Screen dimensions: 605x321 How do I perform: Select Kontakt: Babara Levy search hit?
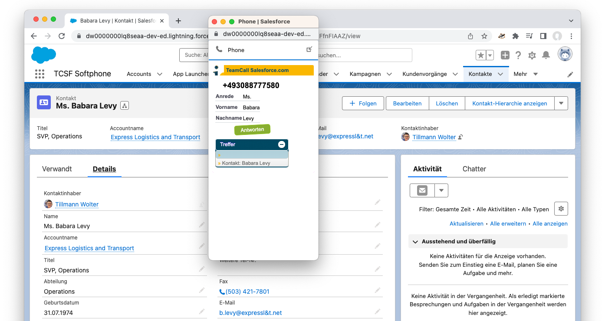tap(246, 163)
